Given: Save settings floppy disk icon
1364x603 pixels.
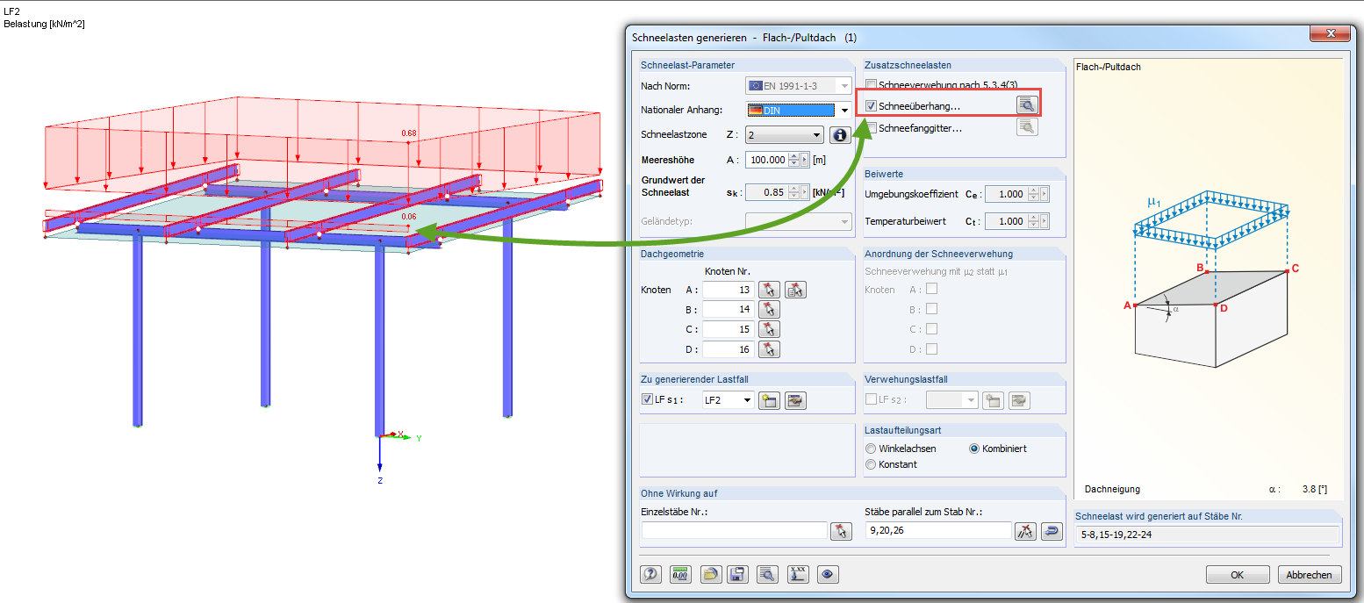Looking at the screenshot, I should pos(737,575).
